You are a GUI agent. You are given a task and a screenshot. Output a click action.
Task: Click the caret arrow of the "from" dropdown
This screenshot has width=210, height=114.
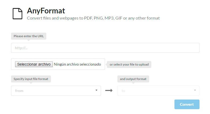96,90
